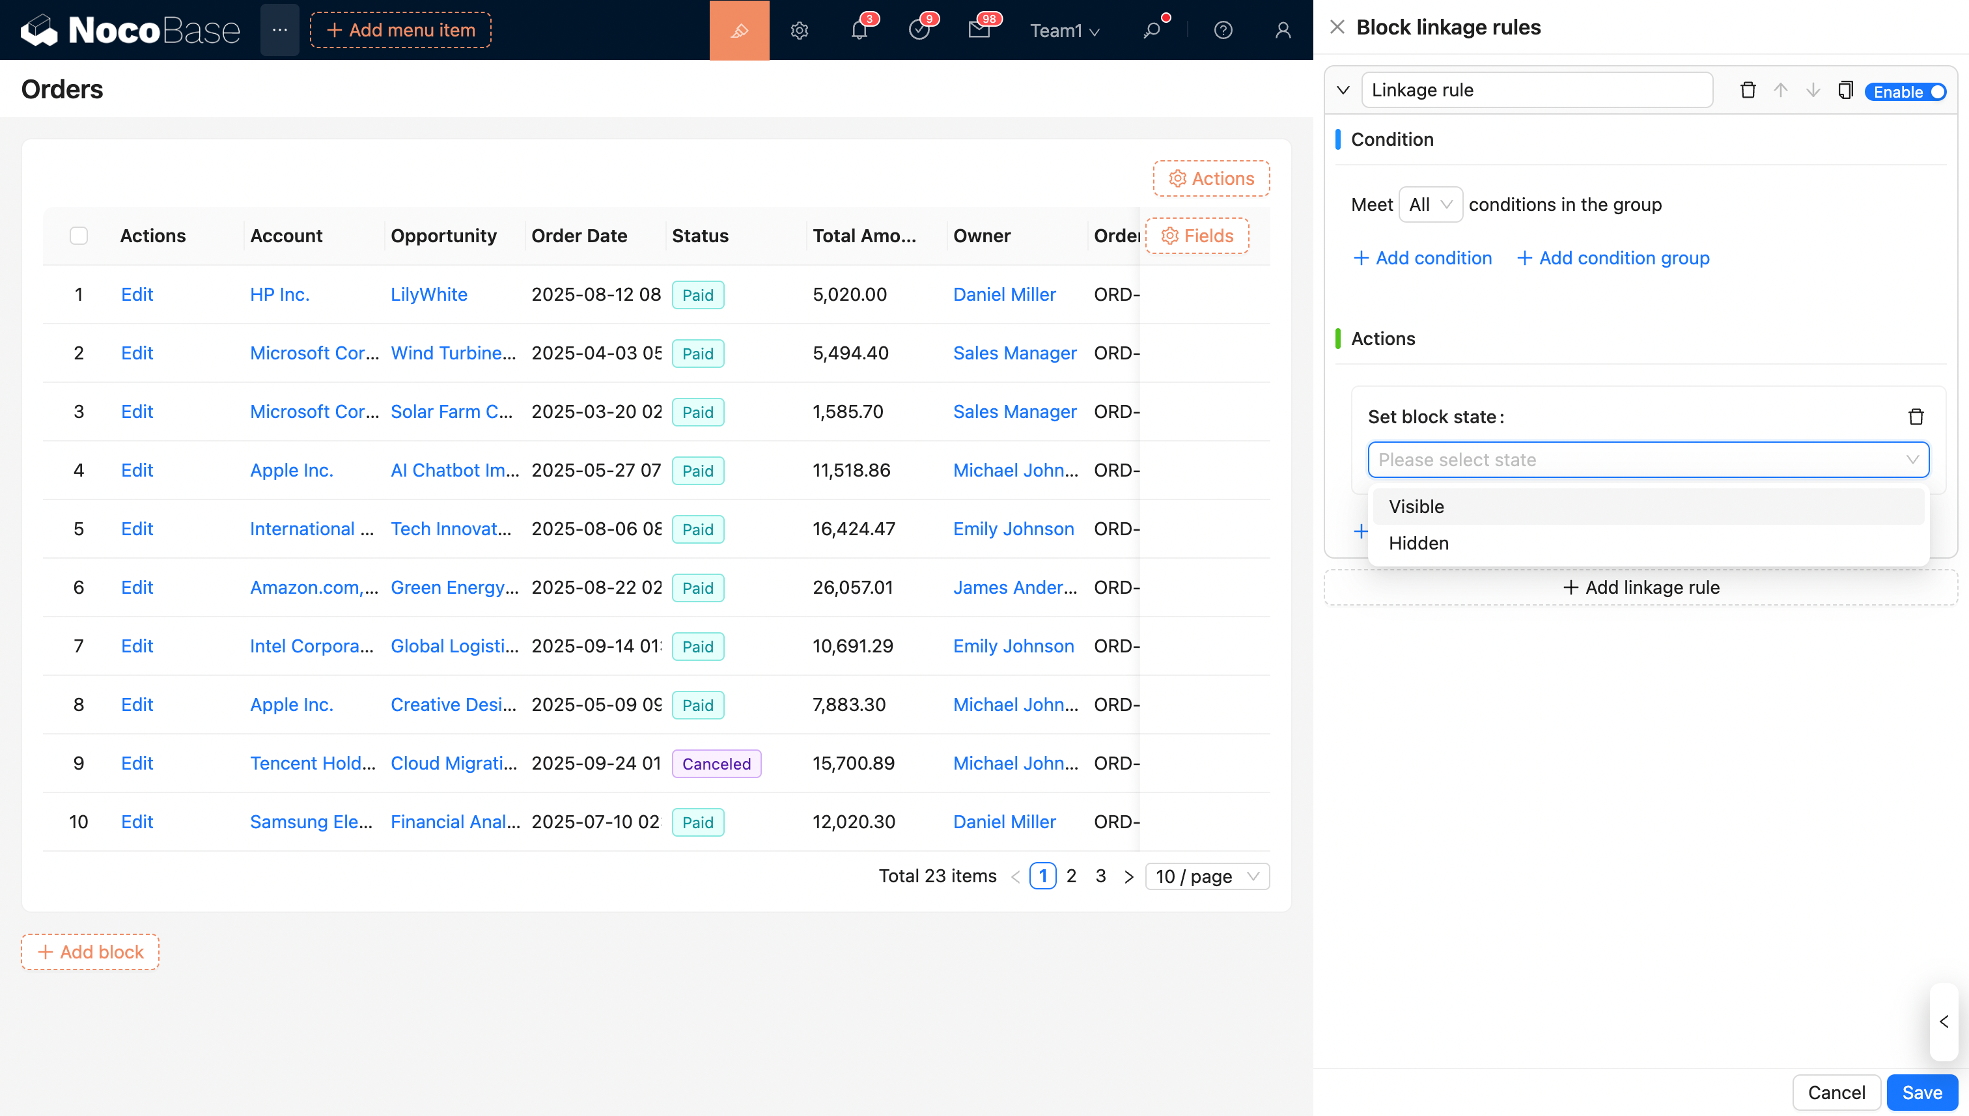This screenshot has width=1969, height=1116.
Task: Open the Meet All conditions dropdown
Action: pos(1429,204)
